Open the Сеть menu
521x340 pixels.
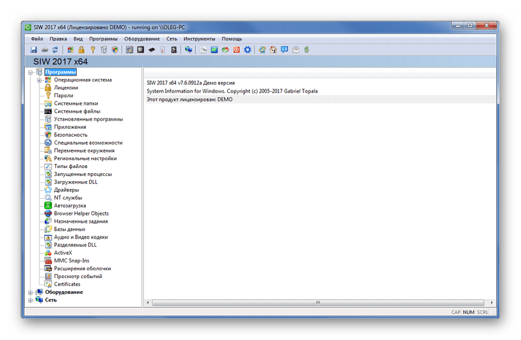tap(172, 39)
